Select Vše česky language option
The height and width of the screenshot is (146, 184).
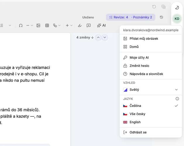pos(151,114)
